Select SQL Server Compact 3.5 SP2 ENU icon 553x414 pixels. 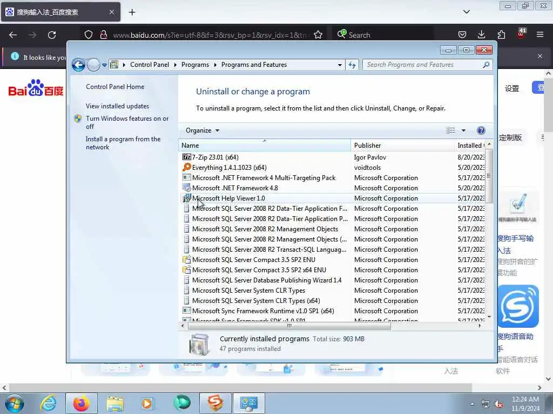pyautogui.click(x=186, y=259)
